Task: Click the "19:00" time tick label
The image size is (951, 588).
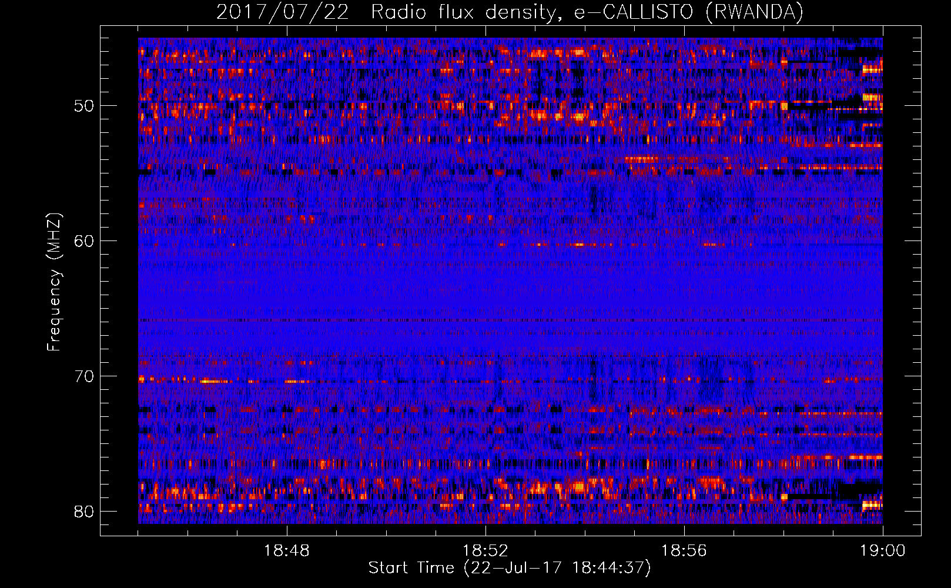Action: (x=883, y=551)
